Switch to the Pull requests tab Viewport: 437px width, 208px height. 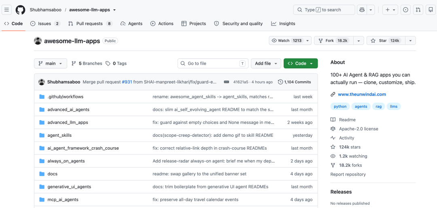click(x=91, y=24)
